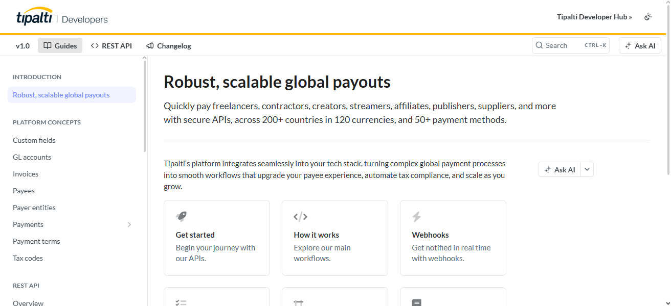Click the rocket icon on Get started card

click(181, 217)
